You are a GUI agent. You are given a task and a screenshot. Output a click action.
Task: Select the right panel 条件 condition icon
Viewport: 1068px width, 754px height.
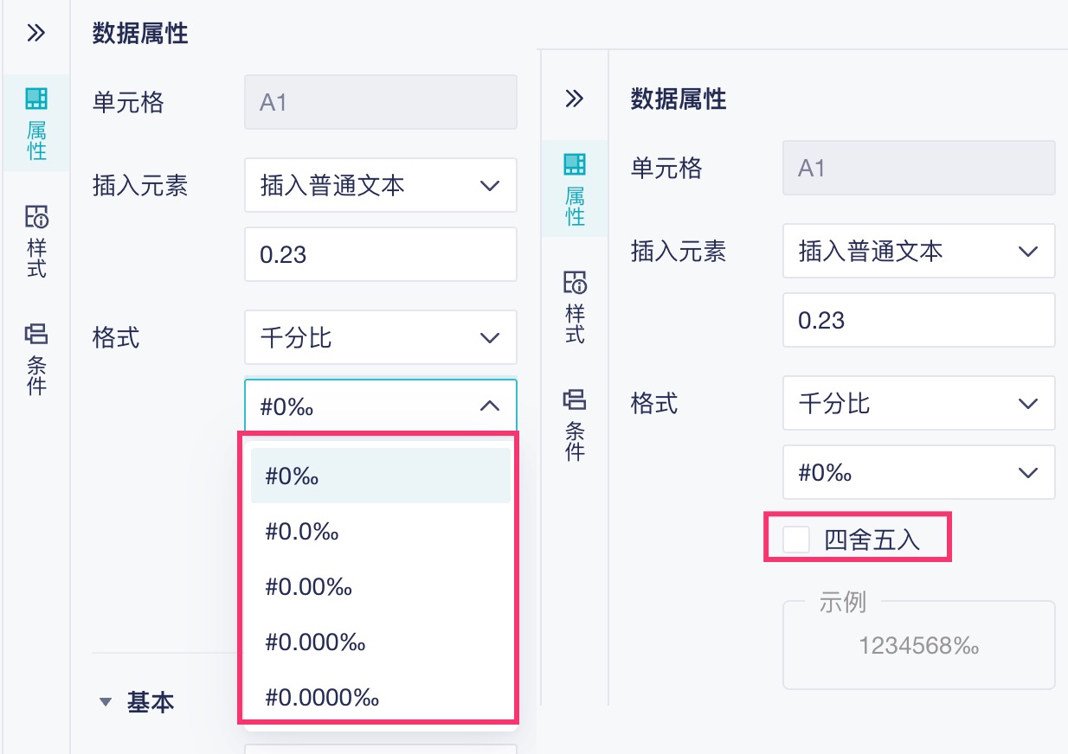(x=575, y=425)
